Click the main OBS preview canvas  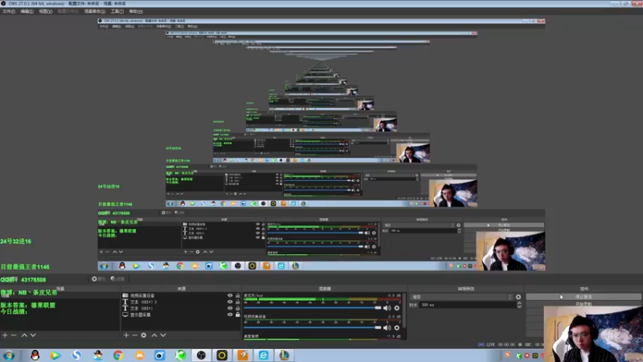[x=321, y=146]
